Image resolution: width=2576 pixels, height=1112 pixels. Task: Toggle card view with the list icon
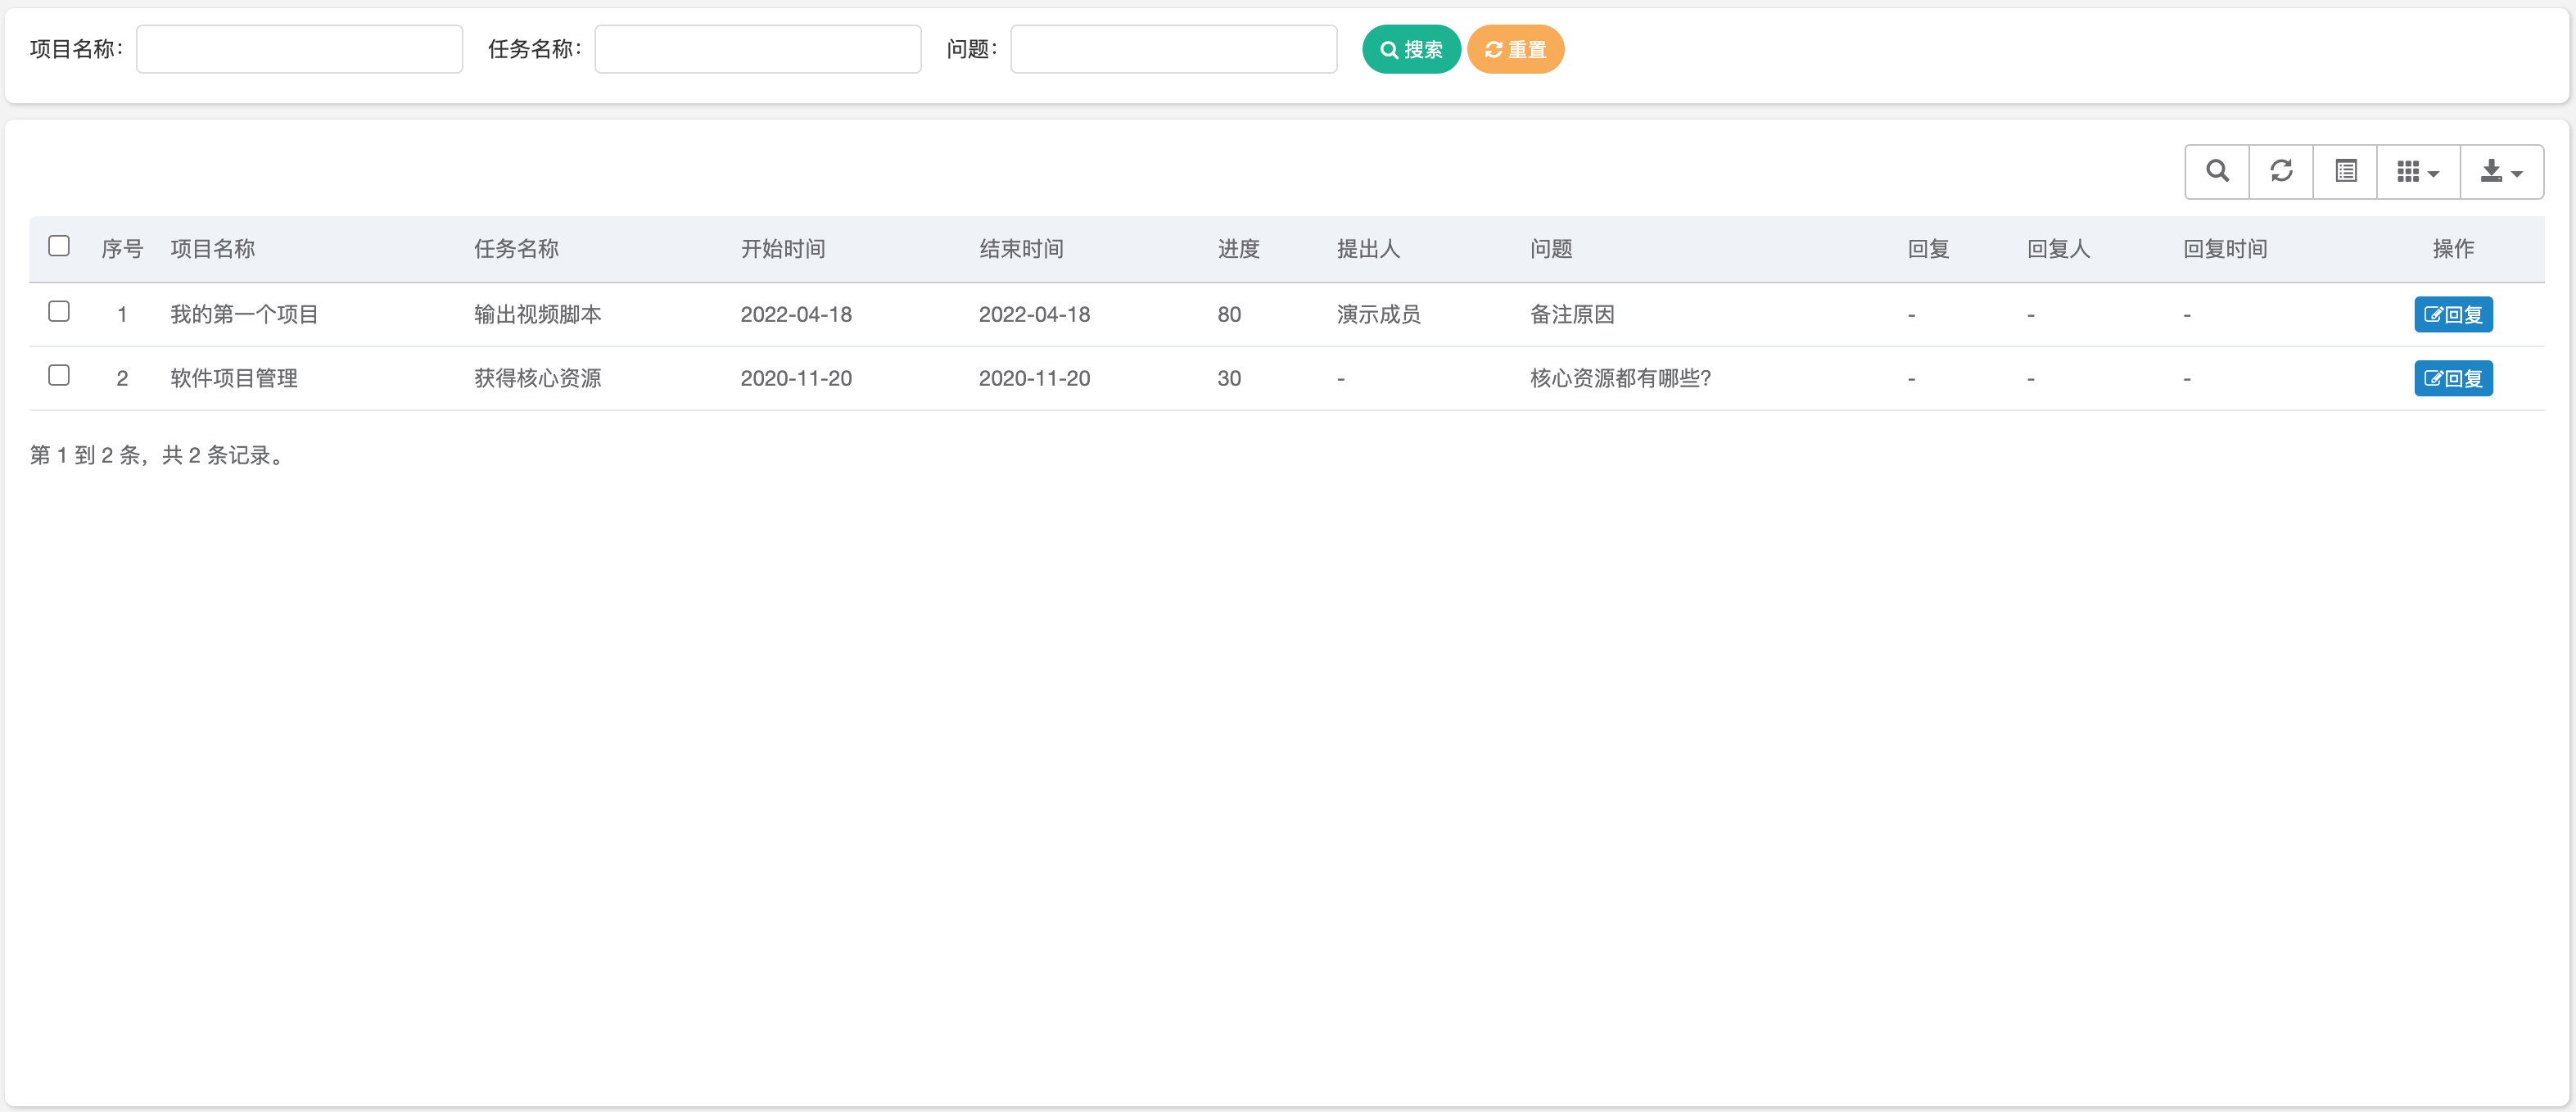pos(2345,171)
